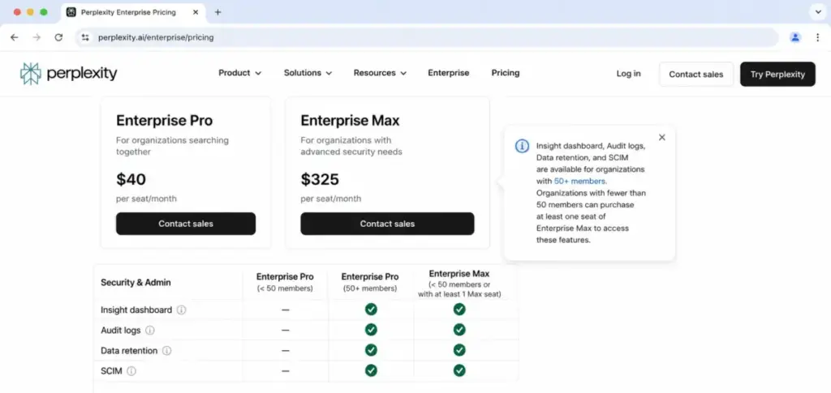The image size is (831, 393).
Task: Open the Enterprise nav link
Action: click(x=448, y=73)
